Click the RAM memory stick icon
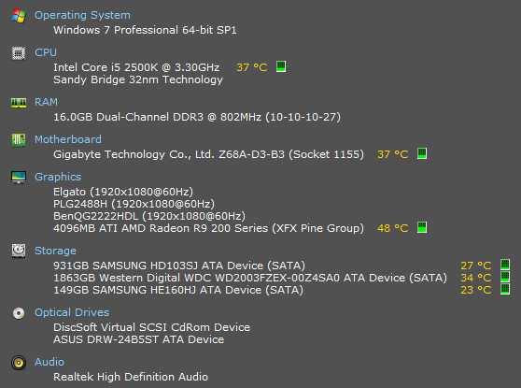Viewport: 521px width, 388px height. click(x=19, y=103)
